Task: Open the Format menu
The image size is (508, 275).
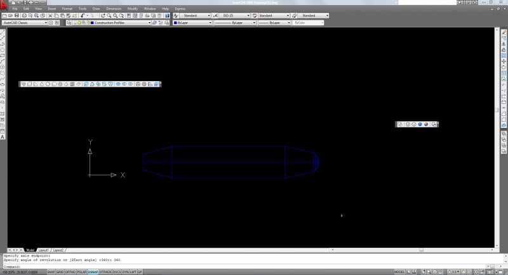Action: click(67, 9)
